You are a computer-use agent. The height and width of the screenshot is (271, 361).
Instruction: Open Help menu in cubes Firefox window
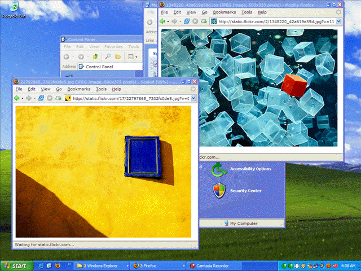pyautogui.click(x=262, y=12)
